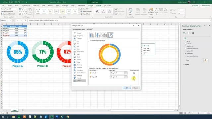Screen dimensions: 212x119
Task: Open the Name Box dropdown arrow
Action: coord(11,20)
